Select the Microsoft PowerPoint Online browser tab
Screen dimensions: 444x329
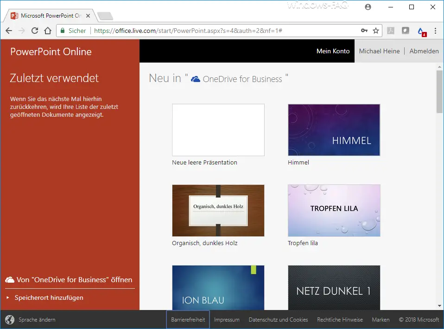[x=50, y=16]
